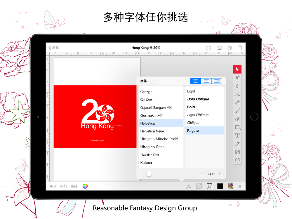
Task: Tap the Hong Kong @ 29% document title
Action: click(146, 48)
